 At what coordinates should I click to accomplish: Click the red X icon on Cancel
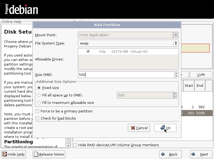coord(133,128)
